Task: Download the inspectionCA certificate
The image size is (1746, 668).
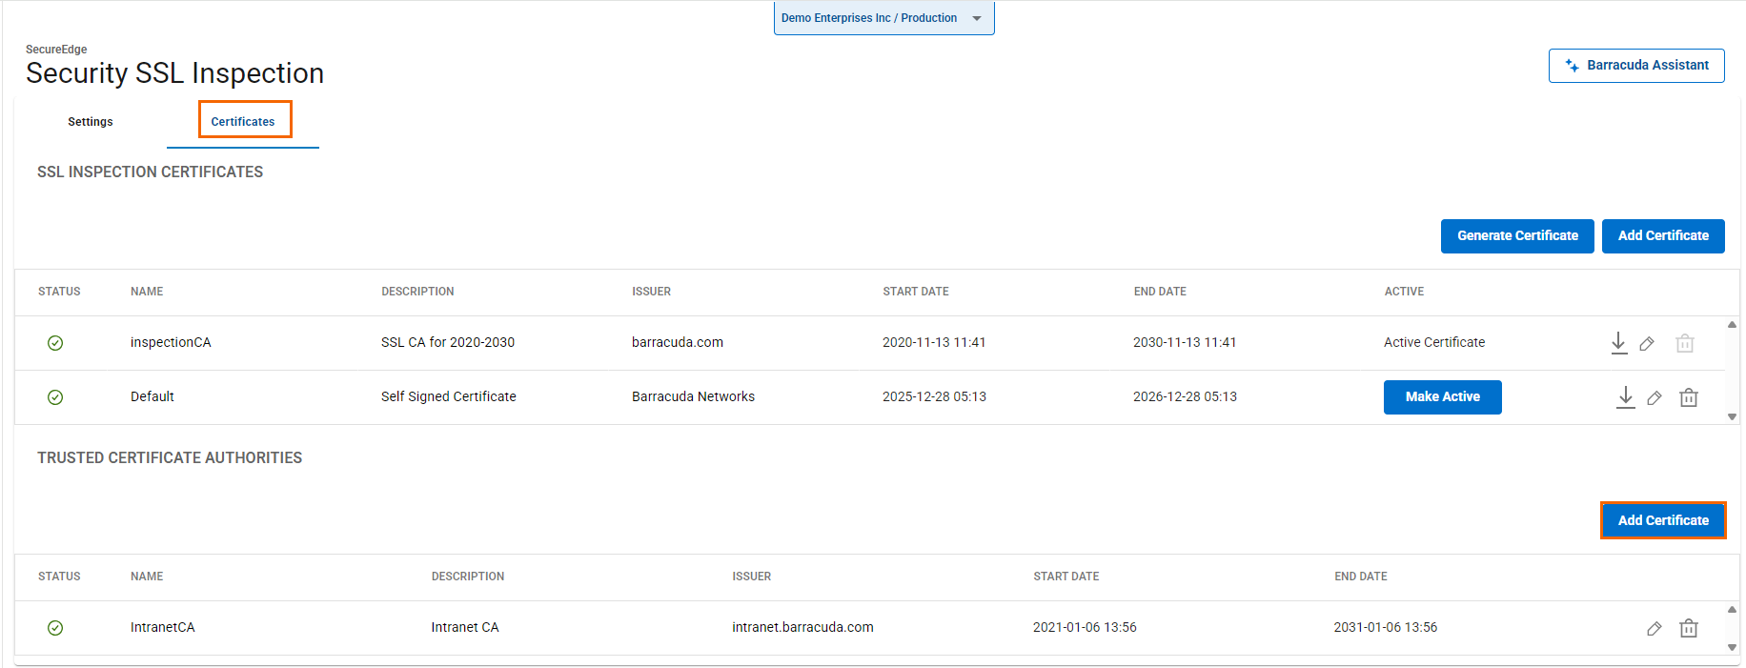Action: 1618,343
